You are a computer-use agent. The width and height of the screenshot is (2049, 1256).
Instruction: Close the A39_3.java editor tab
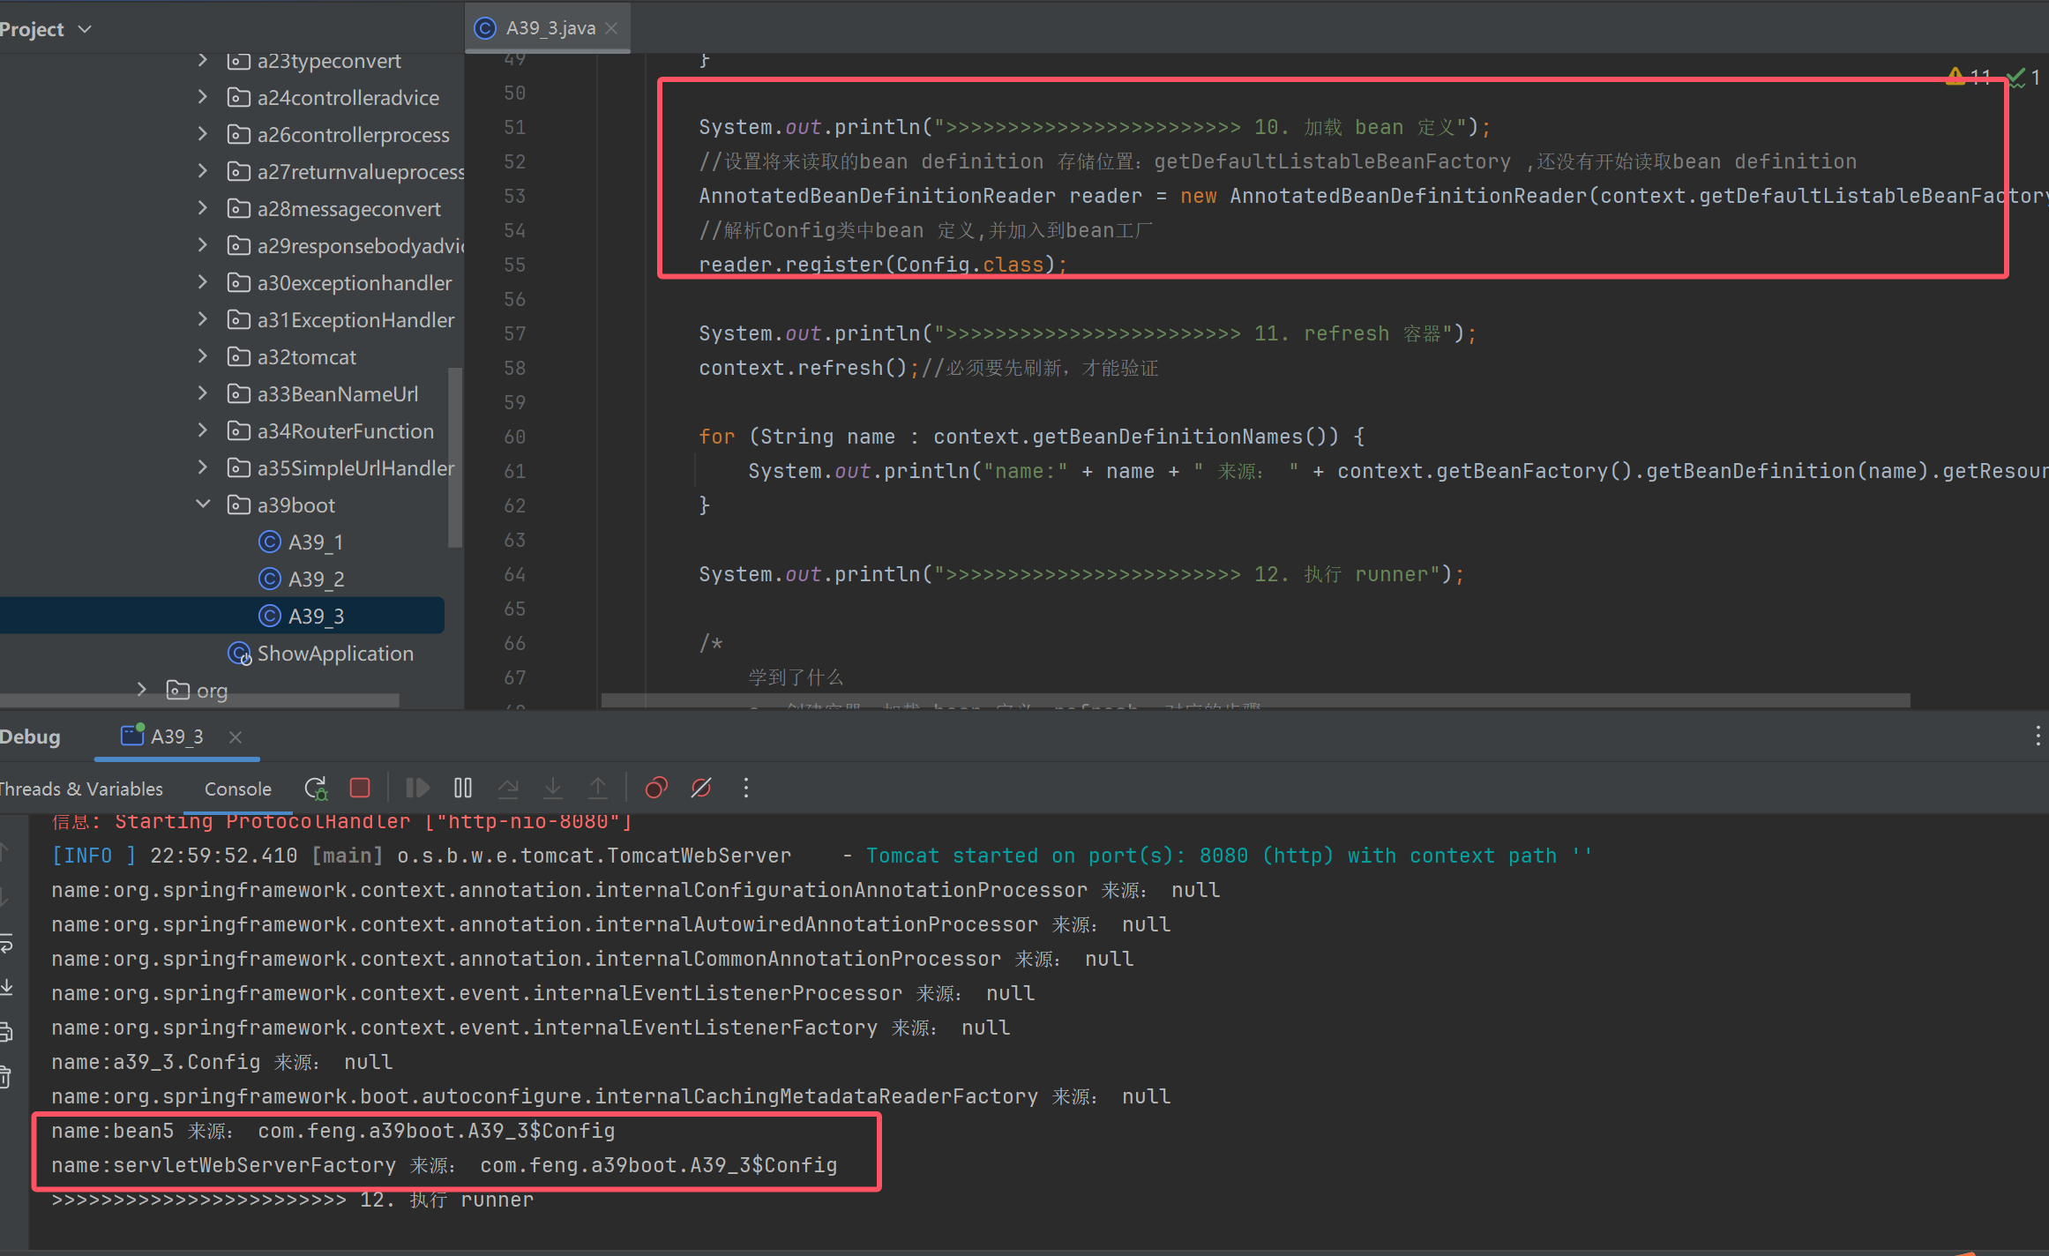[611, 28]
